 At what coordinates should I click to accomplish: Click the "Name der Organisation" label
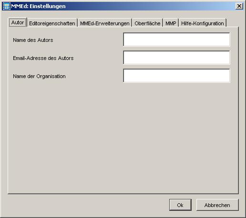click(x=39, y=76)
